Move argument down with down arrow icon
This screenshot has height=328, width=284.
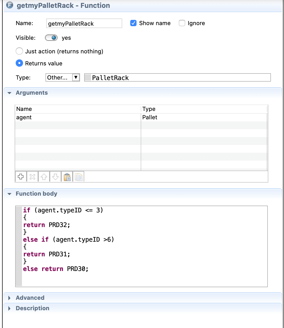(55, 177)
